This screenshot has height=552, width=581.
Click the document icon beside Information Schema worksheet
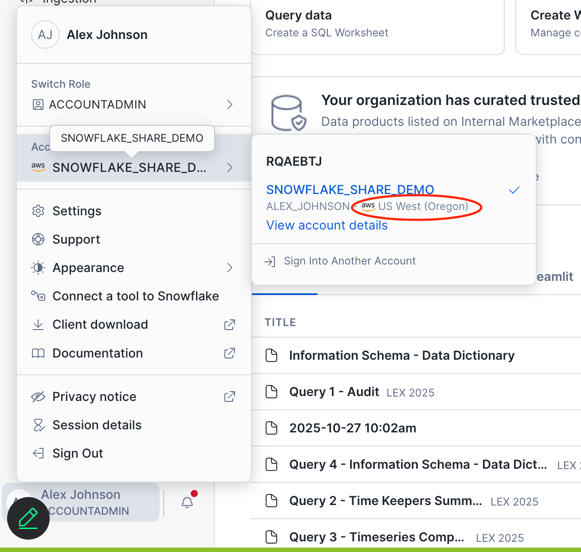tap(271, 355)
